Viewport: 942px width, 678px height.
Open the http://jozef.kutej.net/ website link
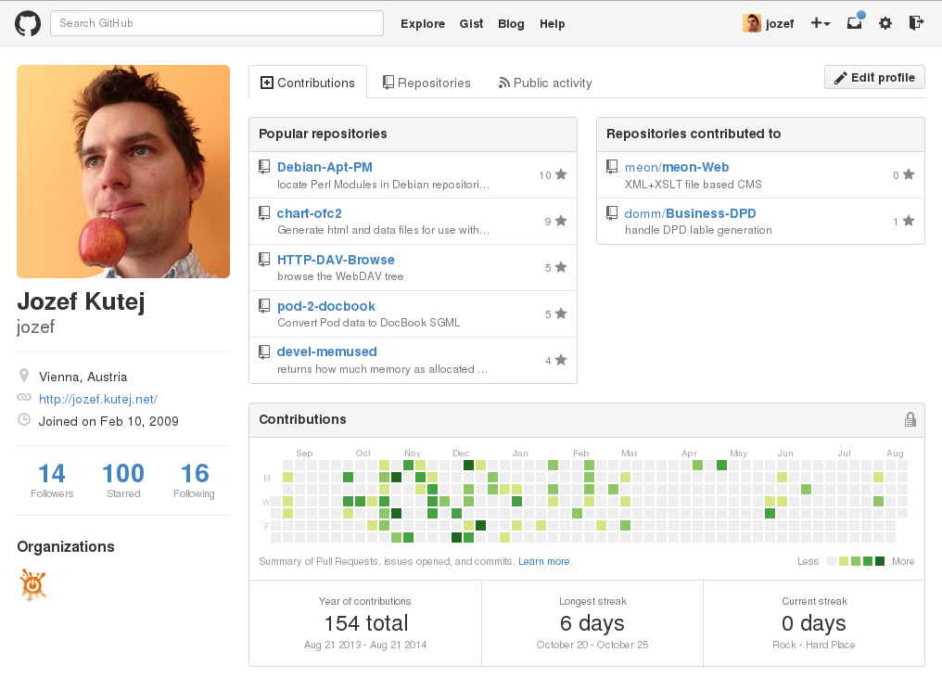[98, 399]
